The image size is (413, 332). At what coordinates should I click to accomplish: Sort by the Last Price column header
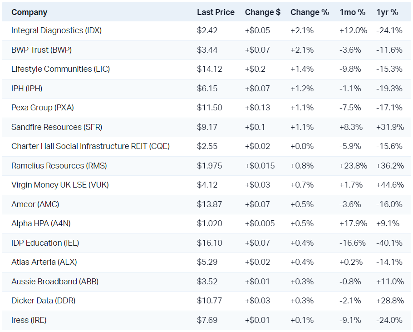(x=216, y=12)
